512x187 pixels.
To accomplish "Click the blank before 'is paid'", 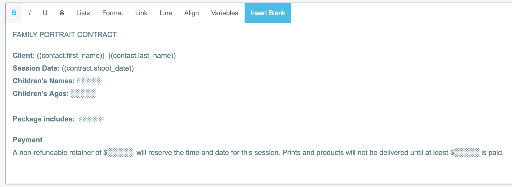I will tap(467, 153).
